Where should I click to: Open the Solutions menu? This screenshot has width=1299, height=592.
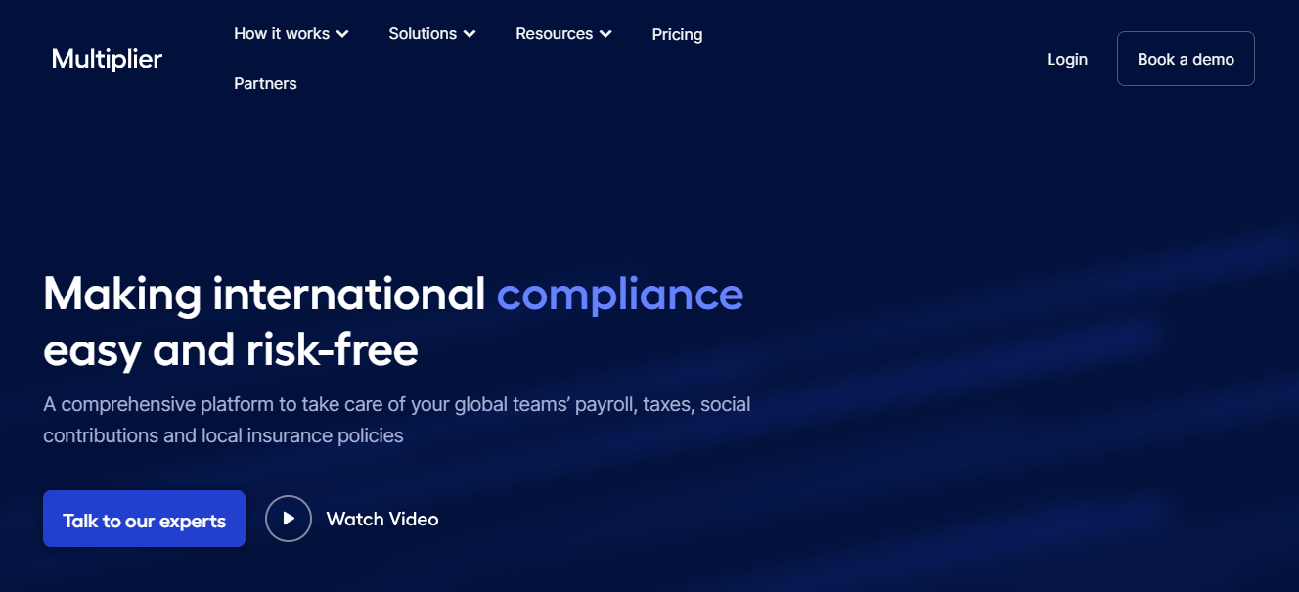click(432, 34)
